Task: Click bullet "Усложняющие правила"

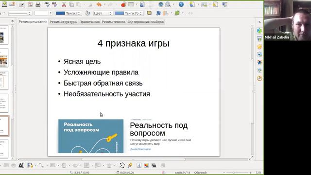Action: (101, 72)
